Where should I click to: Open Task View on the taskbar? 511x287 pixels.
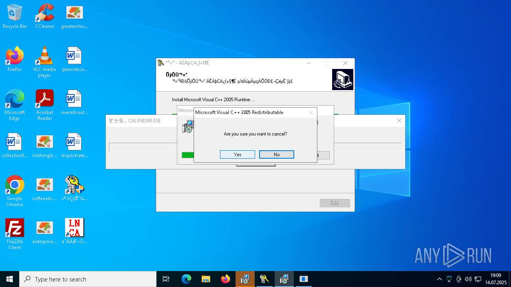[x=166, y=279]
